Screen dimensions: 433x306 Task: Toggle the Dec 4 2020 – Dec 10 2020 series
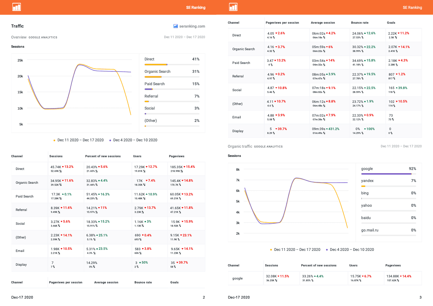tap(135, 140)
